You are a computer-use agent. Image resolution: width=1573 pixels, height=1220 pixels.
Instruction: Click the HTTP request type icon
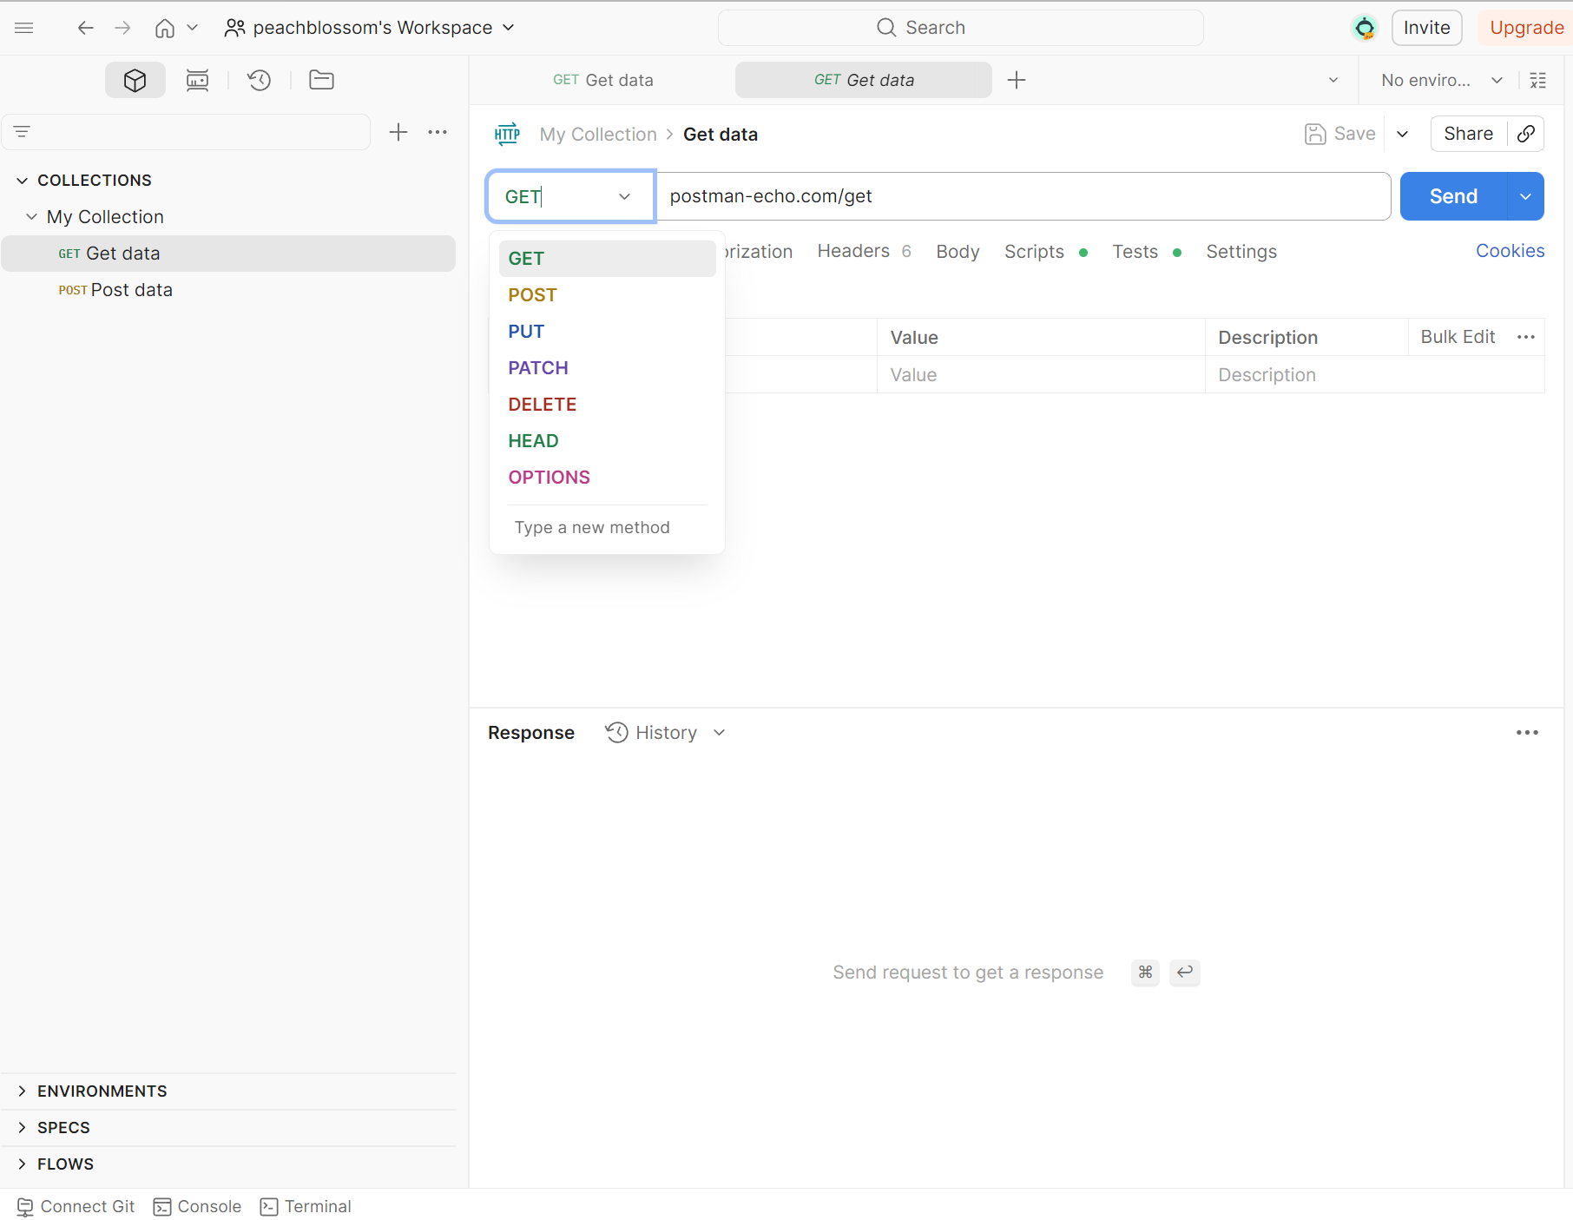[507, 134]
